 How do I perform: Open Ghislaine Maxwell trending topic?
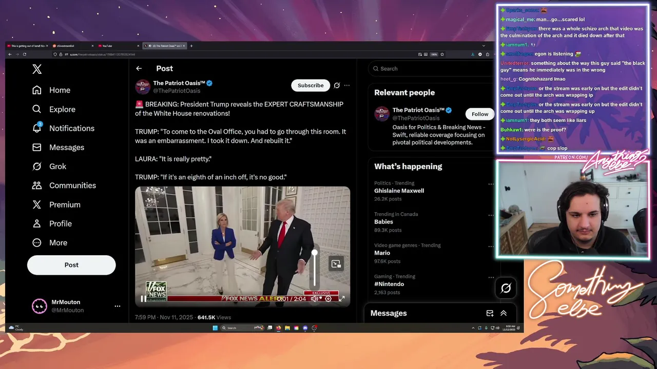[399, 191]
